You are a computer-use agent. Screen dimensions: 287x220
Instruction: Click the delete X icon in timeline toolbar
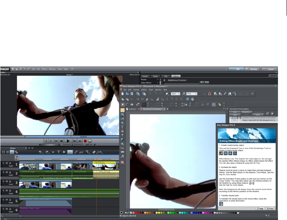(53, 152)
